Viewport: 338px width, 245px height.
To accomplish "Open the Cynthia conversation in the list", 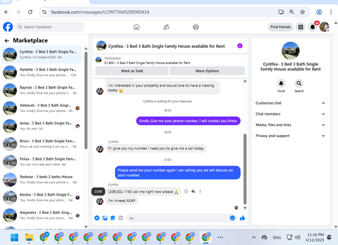I will [x=41, y=55].
